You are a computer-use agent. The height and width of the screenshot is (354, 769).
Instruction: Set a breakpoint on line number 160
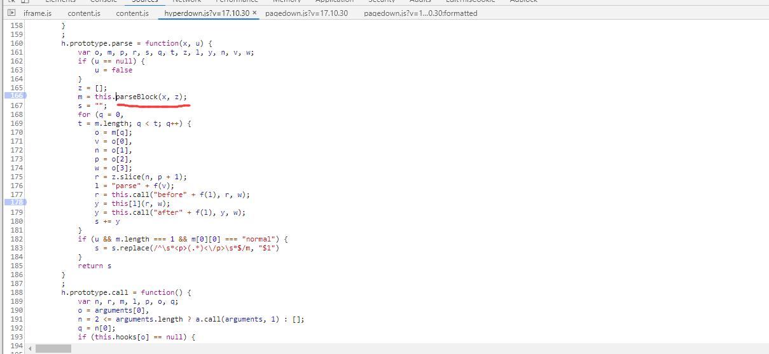click(x=16, y=43)
